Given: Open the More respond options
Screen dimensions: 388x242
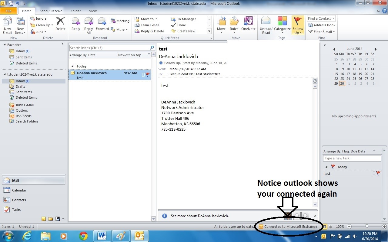Looking at the screenshot, I should (119, 30).
